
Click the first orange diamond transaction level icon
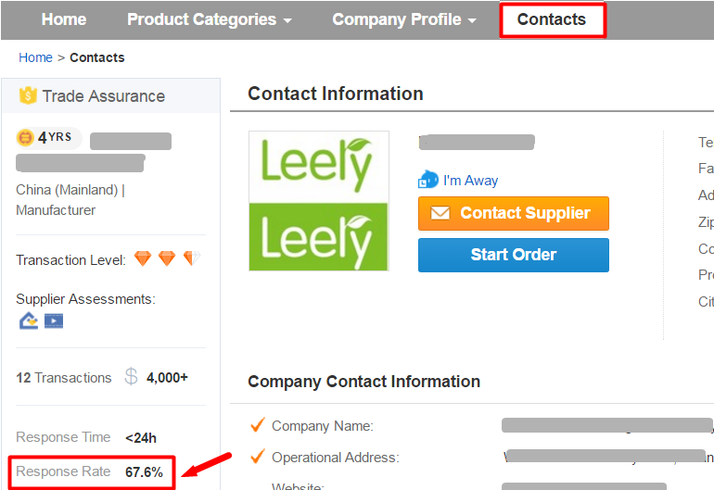[x=143, y=258]
